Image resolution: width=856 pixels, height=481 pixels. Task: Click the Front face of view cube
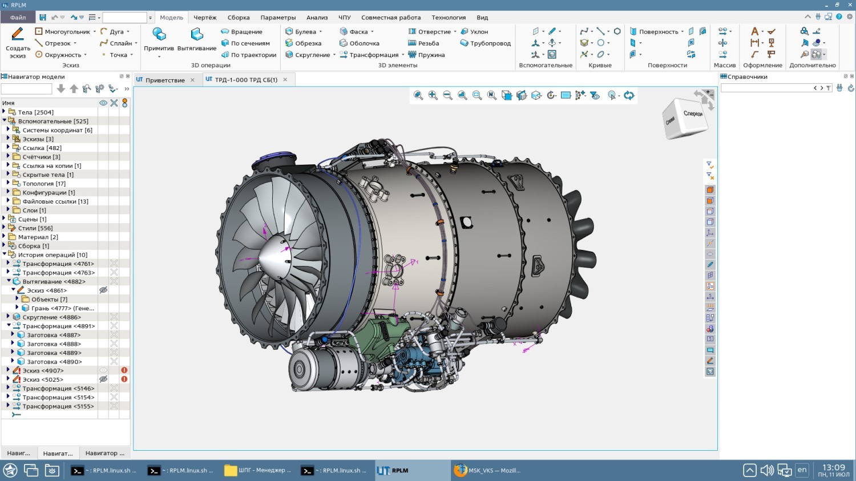[x=693, y=114]
